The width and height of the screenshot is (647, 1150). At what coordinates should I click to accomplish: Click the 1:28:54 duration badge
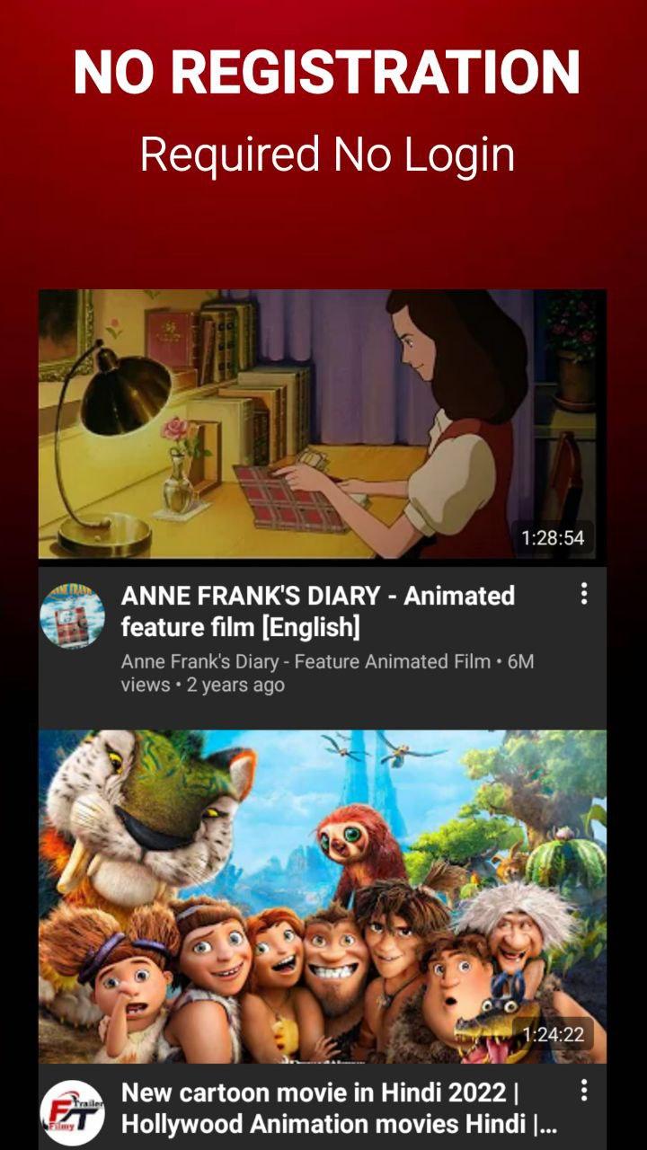[553, 538]
